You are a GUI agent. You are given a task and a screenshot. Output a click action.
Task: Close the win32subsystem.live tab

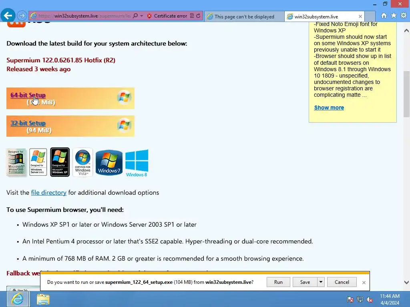(360, 16)
